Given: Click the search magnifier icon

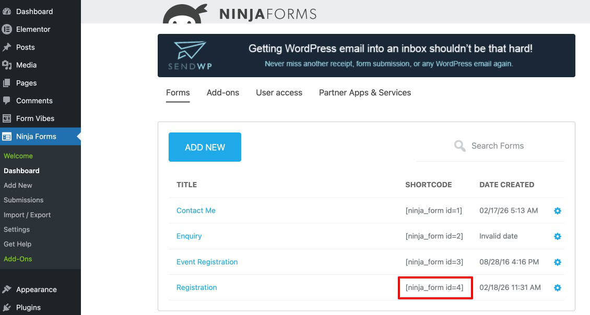Looking at the screenshot, I should tap(460, 146).
